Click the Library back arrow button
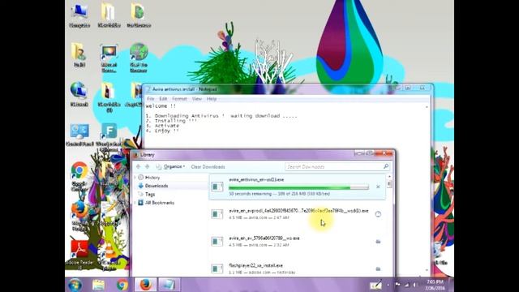Image resolution: width=519 pixels, height=292 pixels. [x=139, y=166]
